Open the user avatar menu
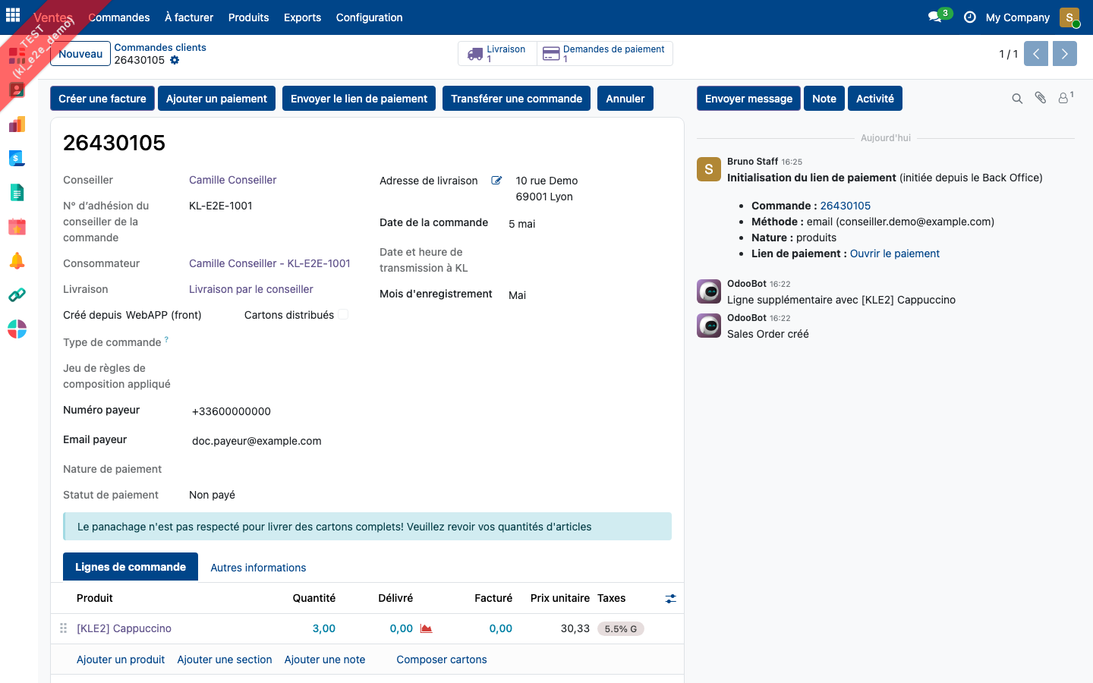This screenshot has width=1093, height=683. click(x=1069, y=17)
